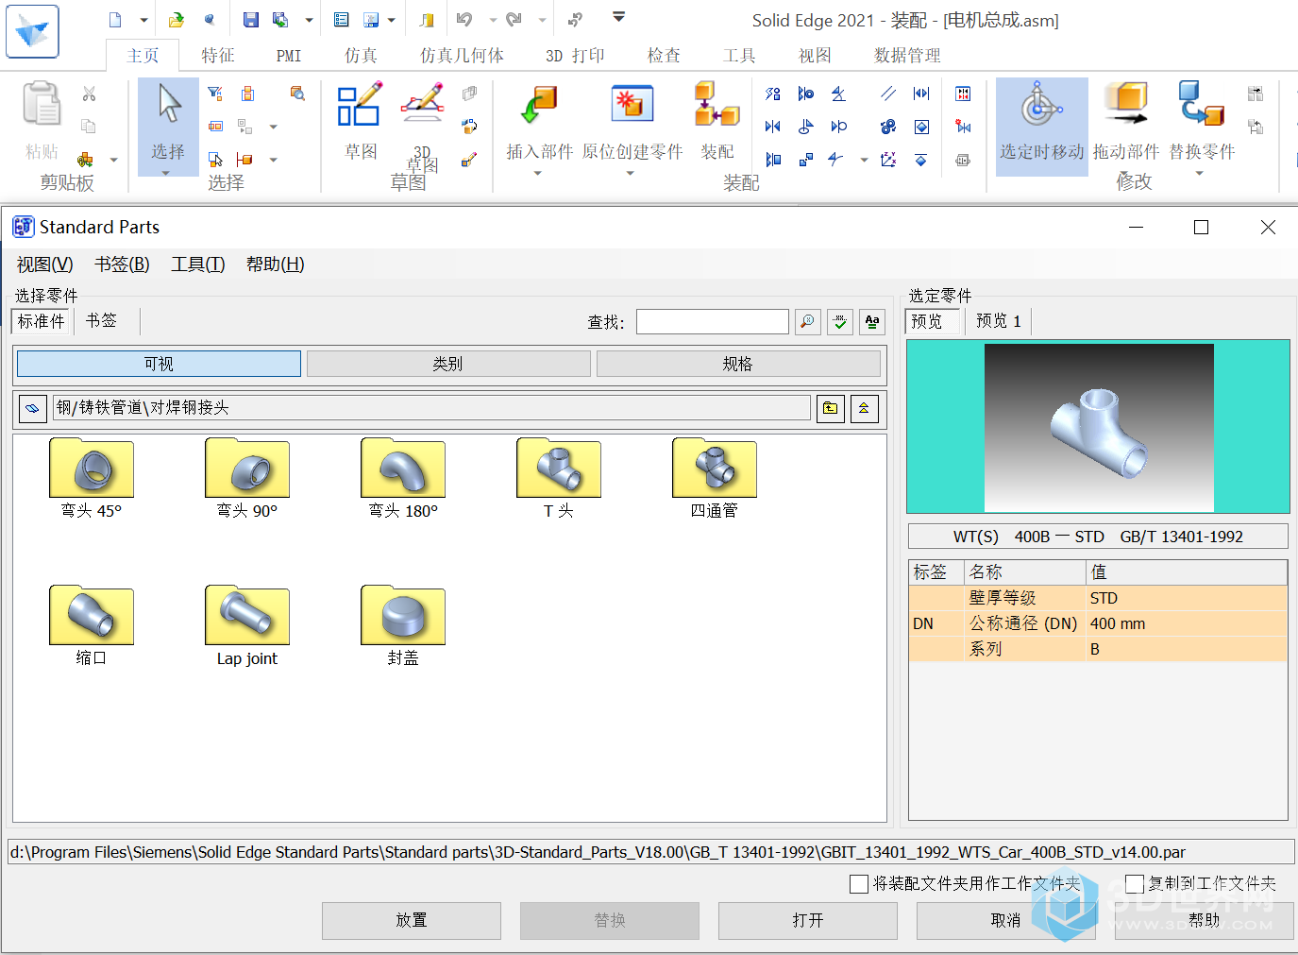This screenshot has height=955, width=1298.
Task: Click the 原位创建零件 icon
Action: pyautogui.click(x=632, y=121)
